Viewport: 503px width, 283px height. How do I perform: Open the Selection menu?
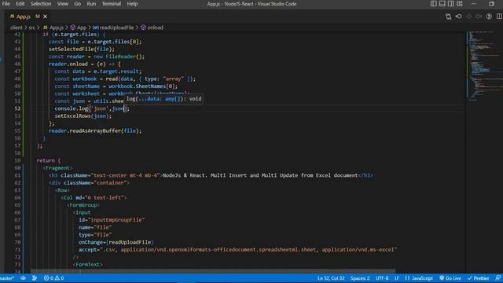pos(41,4)
